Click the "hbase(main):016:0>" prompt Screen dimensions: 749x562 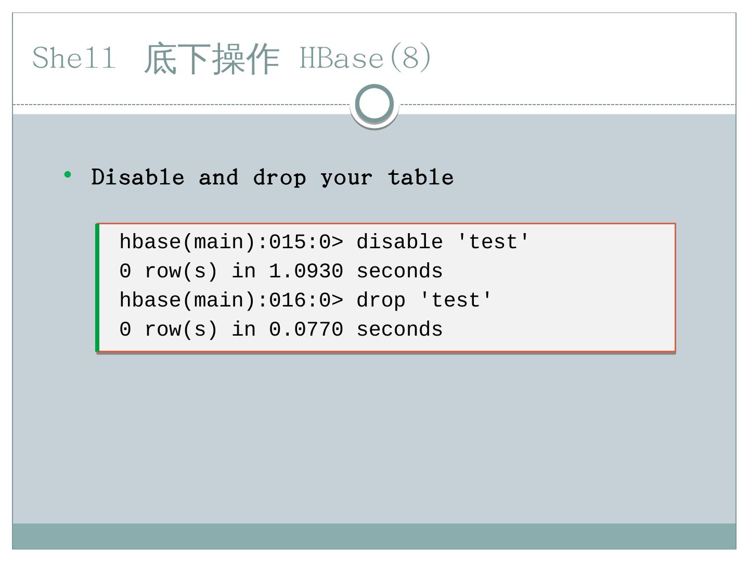[231, 300]
